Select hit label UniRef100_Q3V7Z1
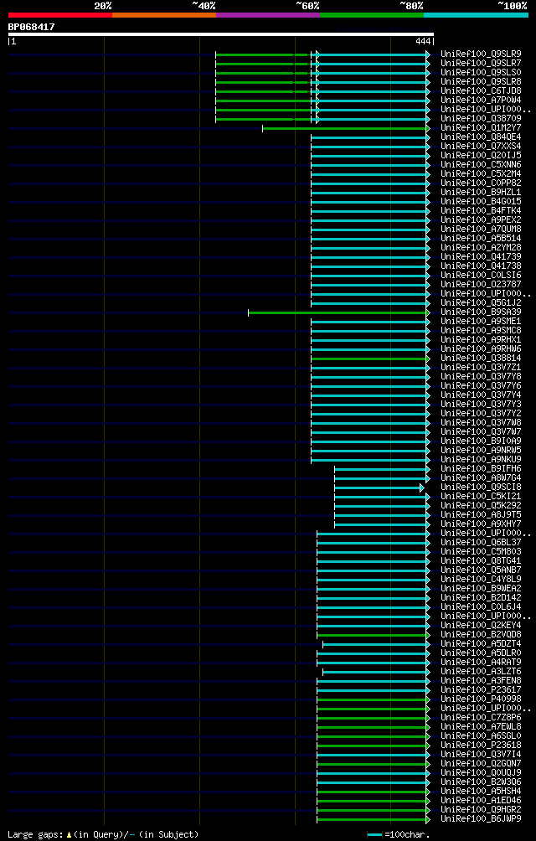This screenshot has width=536, height=841. pyautogui.click(x=481, y=368)
